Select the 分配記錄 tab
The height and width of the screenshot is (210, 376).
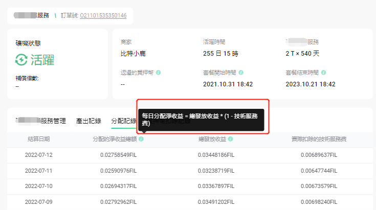coord(123,121)
